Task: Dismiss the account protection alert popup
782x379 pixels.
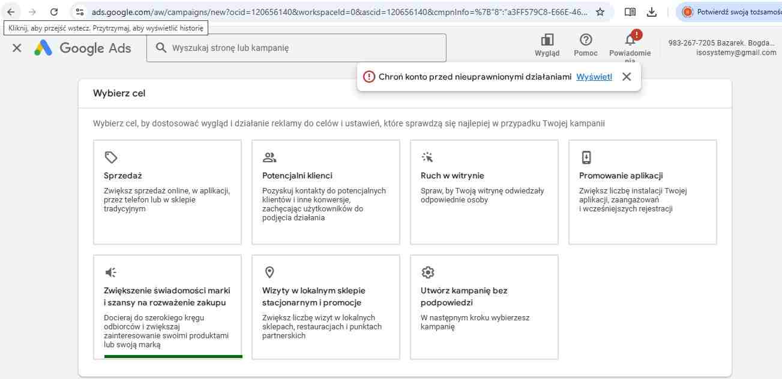Action: tap(627, 77)
